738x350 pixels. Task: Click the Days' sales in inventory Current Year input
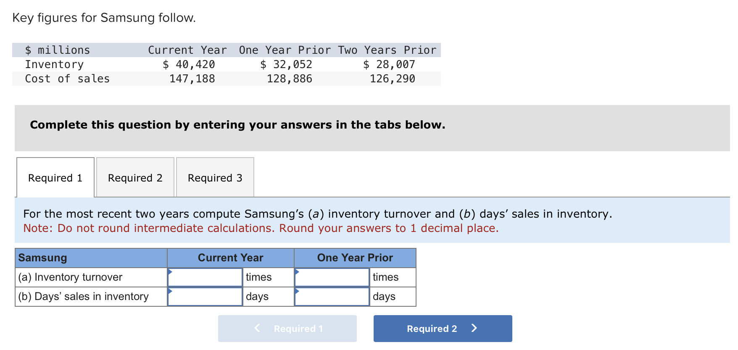click(x=205, y=296)
